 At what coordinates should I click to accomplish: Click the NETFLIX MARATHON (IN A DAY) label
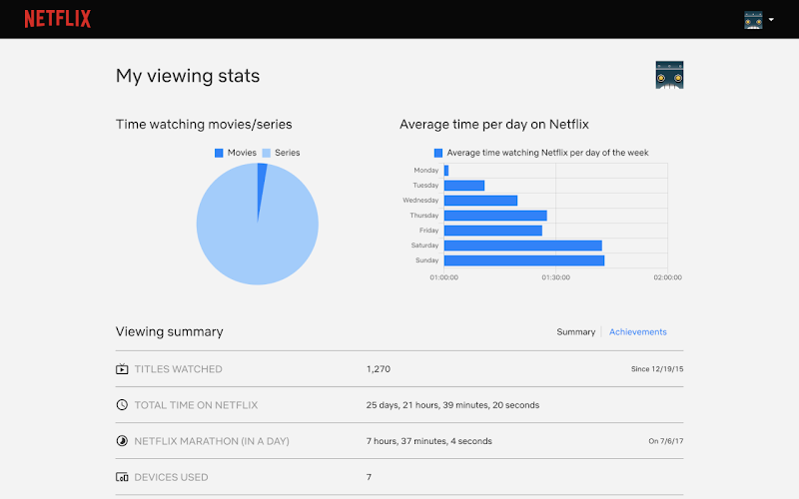click(212, 441)
